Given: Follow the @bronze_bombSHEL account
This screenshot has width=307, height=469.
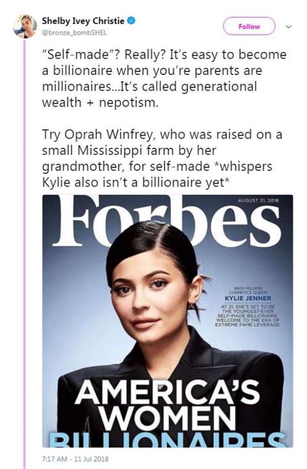Looking at the screenshot, I should click(249, 27).
